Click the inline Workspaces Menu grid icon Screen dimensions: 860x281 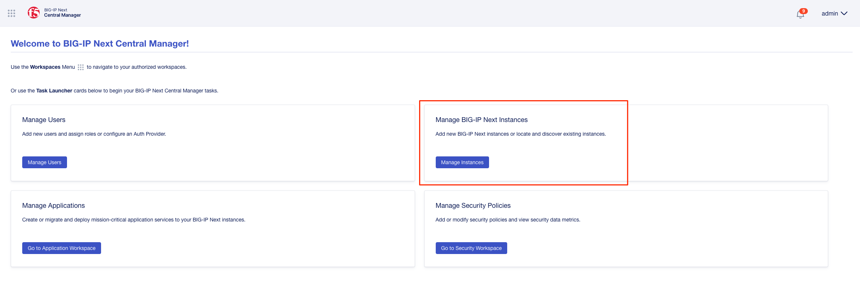pos(81,67)
